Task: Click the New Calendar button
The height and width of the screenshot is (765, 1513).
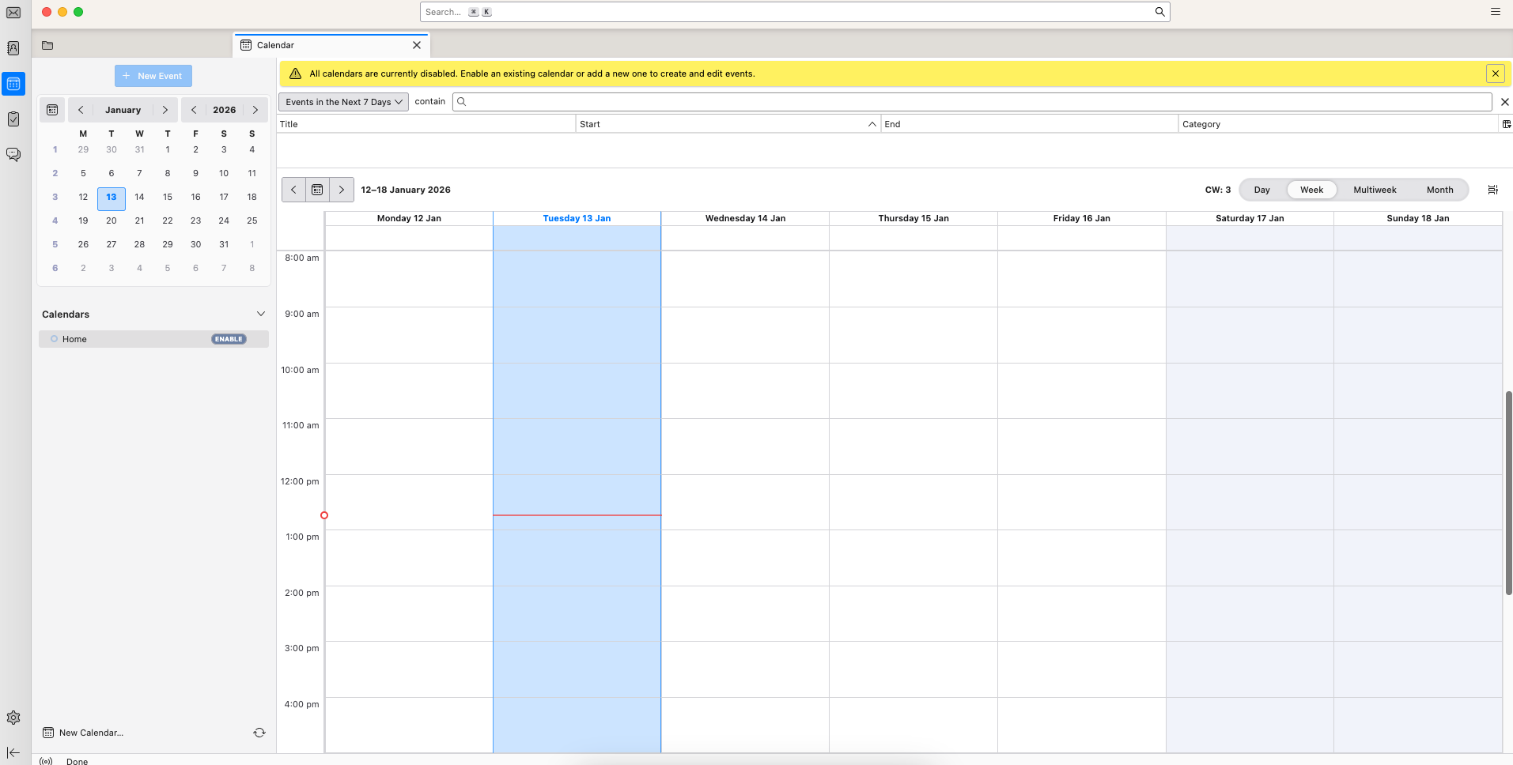Action: (82, 732)
